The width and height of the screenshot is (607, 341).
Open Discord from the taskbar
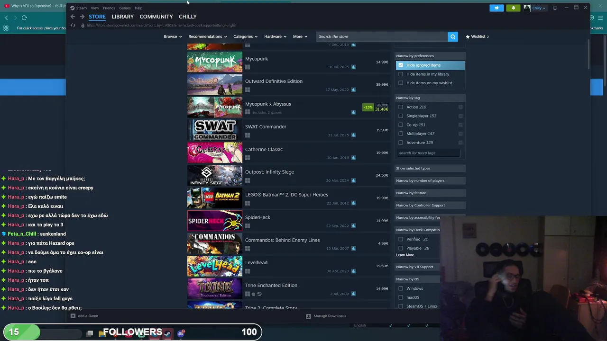[x=181, y=333]
